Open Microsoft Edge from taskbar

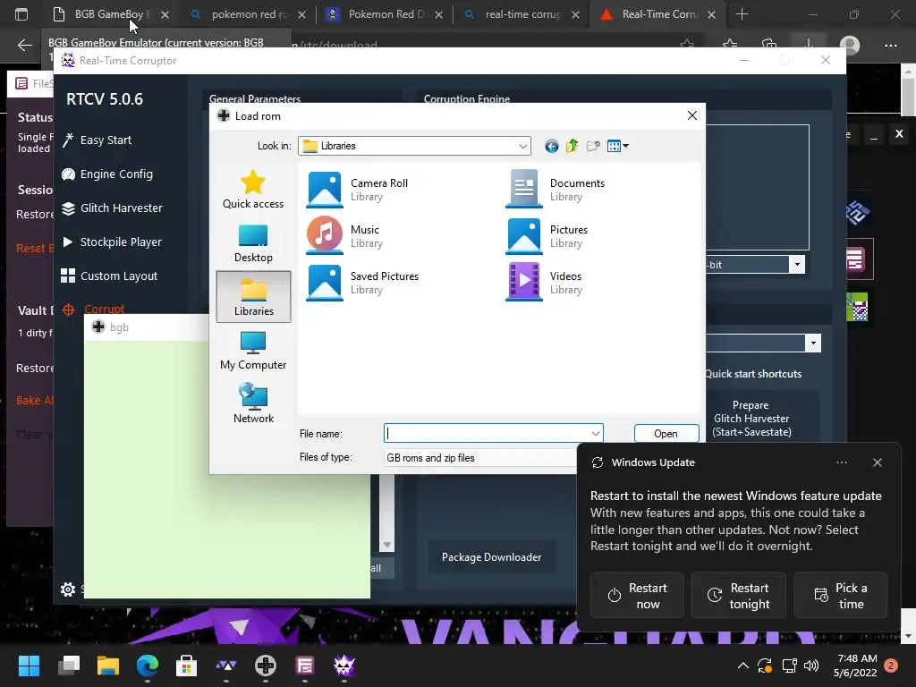tap(148, 666)
